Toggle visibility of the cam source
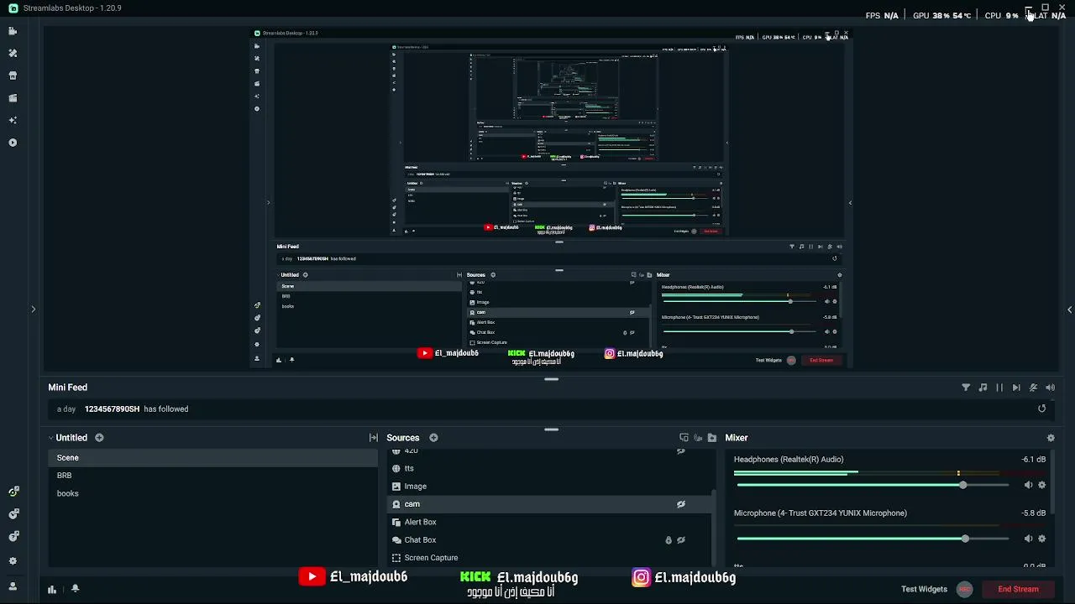1075x604 pixels. click(x=681, y=504)
